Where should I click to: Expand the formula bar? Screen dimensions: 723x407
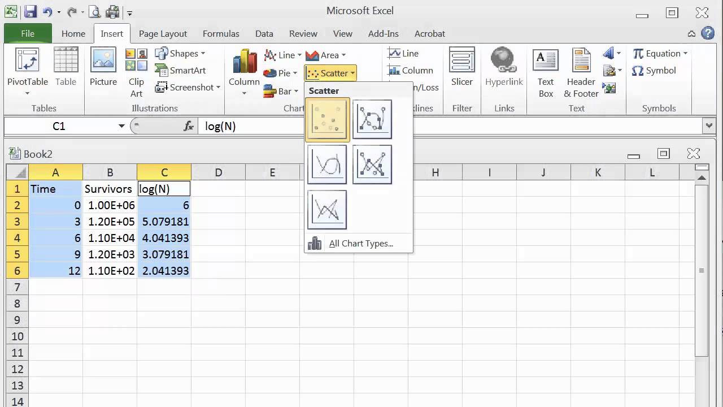click(x=709, y=125)
